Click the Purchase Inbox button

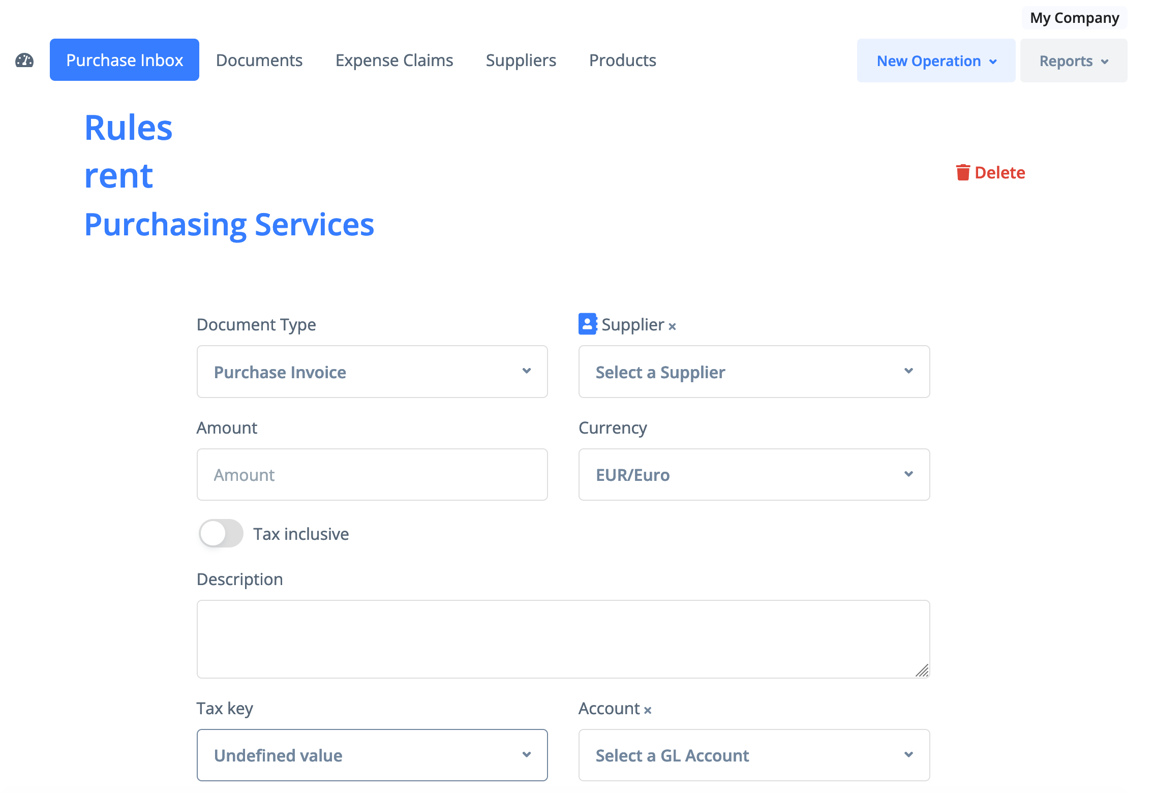(x=125, y=60)
